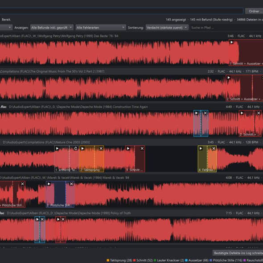Open the 'Alle Fehlerarten' dropdown
The height and width of the screenshot is (263, 263).
(x=101, y=28)
